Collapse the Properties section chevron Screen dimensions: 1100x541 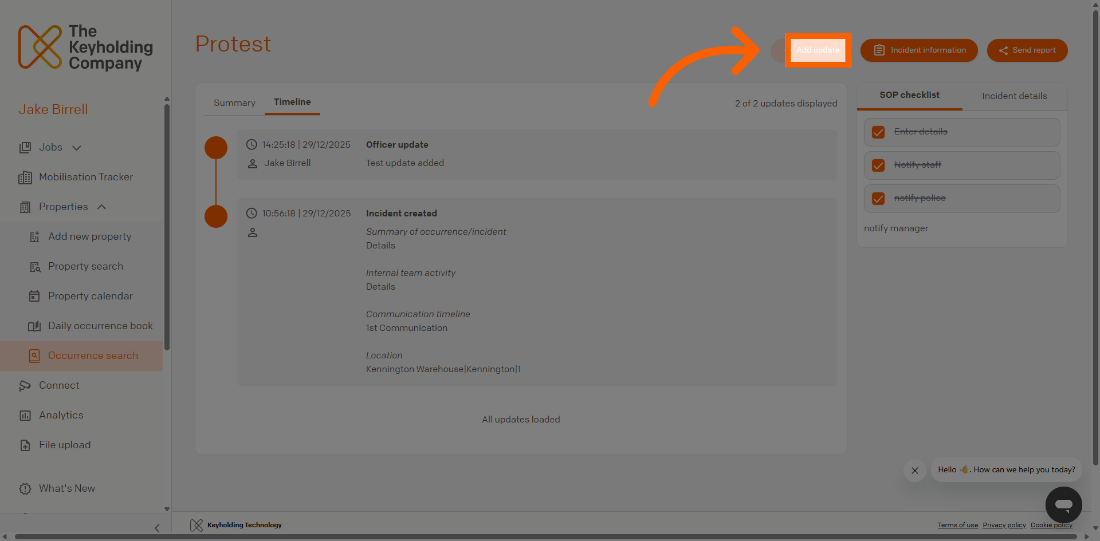pos(101,207)
